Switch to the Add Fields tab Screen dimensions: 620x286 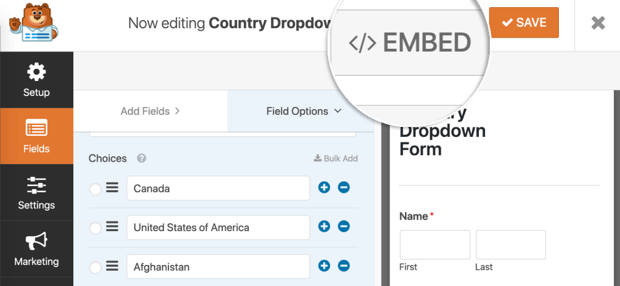coord(150,111)
